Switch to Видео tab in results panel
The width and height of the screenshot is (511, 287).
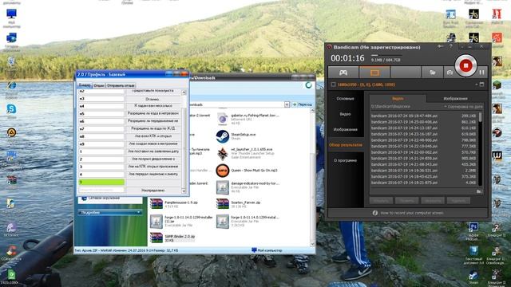pyautogui.click(x=398, y=99)
